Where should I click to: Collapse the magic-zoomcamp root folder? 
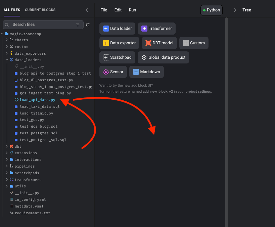tap(2, 34)
